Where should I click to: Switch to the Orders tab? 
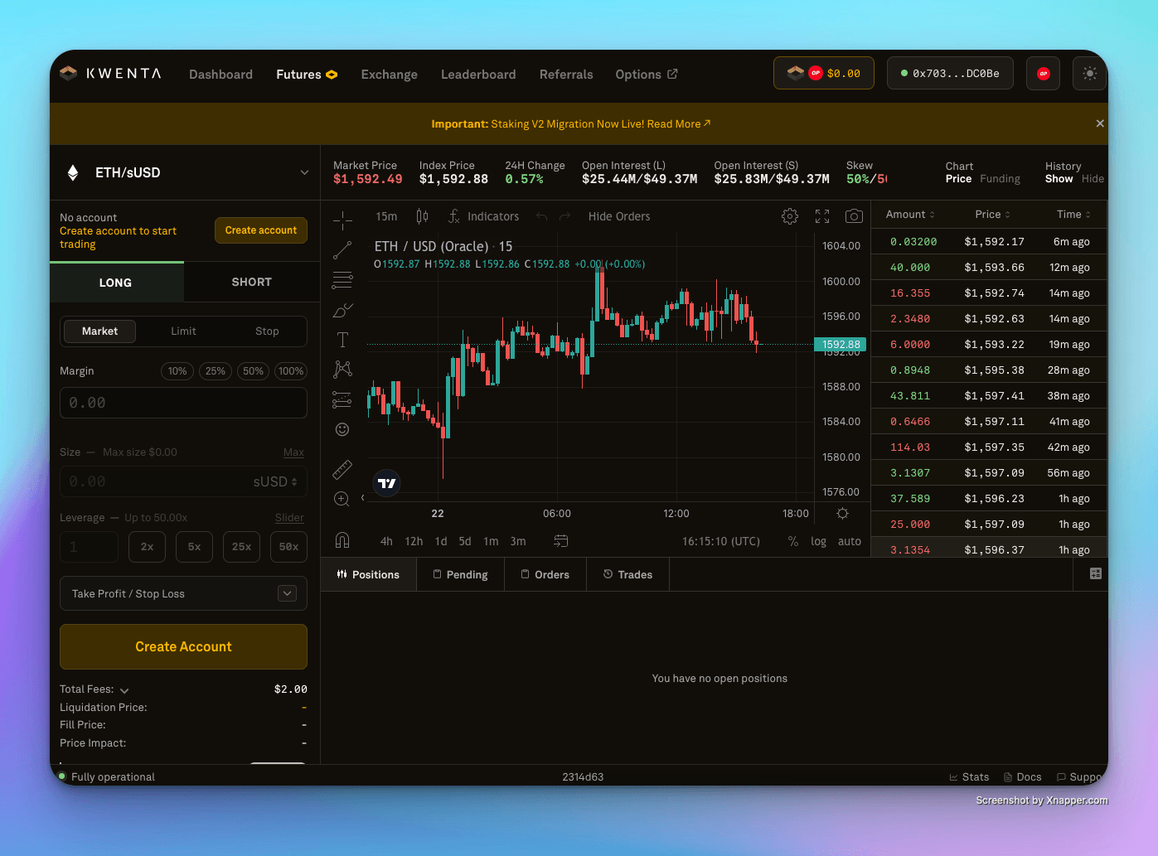545,574
